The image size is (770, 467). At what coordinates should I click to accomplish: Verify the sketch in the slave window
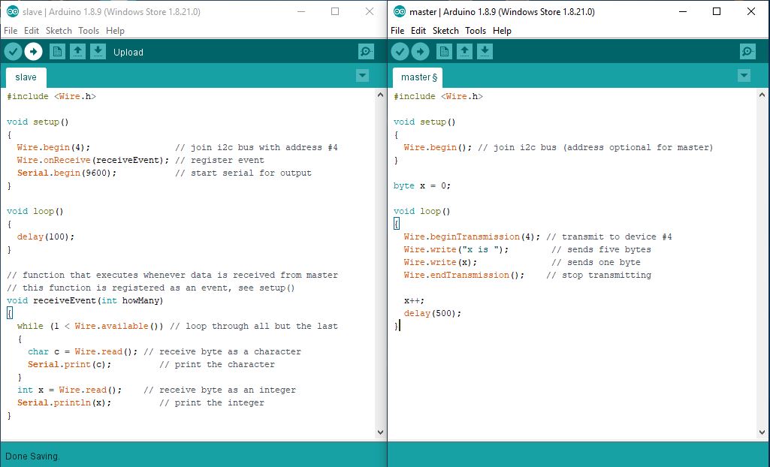(x=14, y=52)
